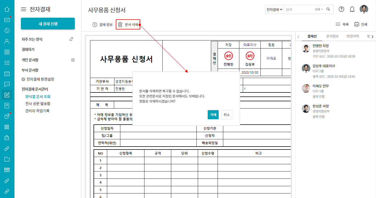376x198 pixels.
Task: Click the trash icon for 문서 삭제
Action: (120, 25)
